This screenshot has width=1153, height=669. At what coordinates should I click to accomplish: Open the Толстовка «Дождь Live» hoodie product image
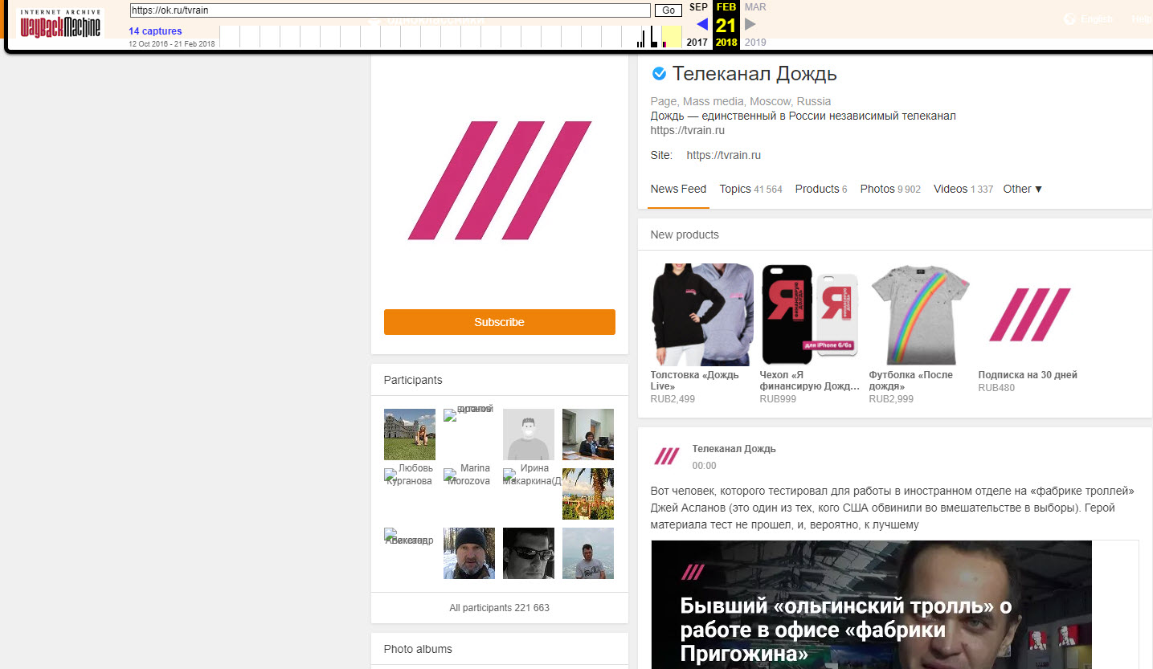tap(702, 315)
